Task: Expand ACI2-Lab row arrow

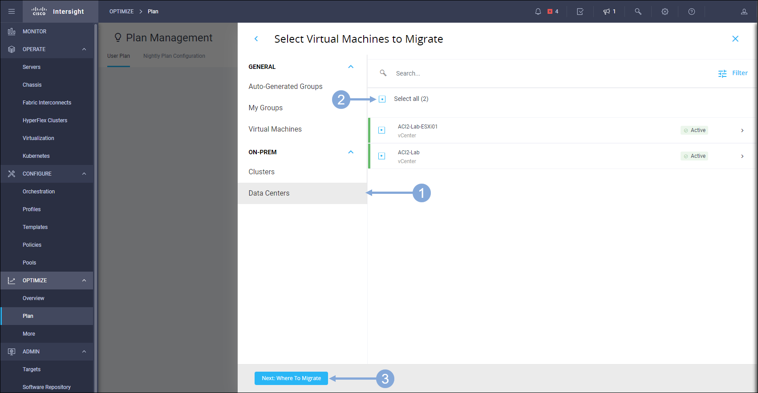Action: coord(742,156)
